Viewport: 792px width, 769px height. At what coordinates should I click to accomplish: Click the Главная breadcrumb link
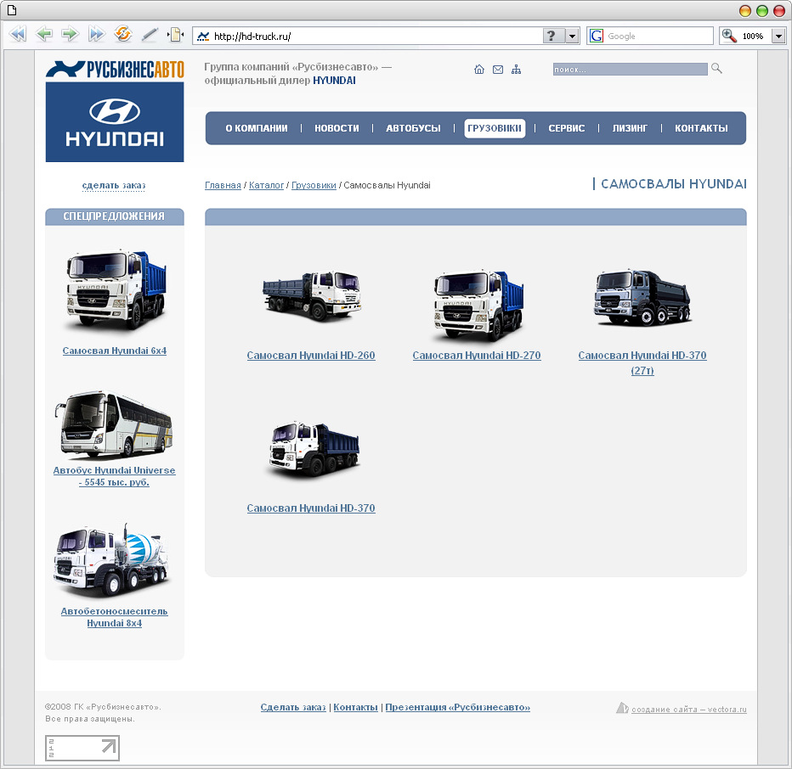click(x=223, y=185)
